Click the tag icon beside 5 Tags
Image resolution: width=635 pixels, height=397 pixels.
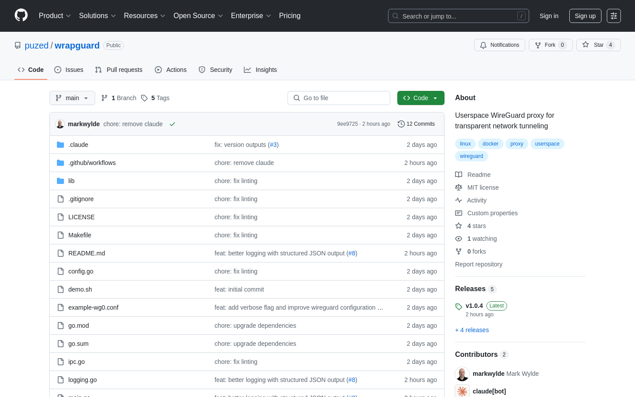(144, 98)
